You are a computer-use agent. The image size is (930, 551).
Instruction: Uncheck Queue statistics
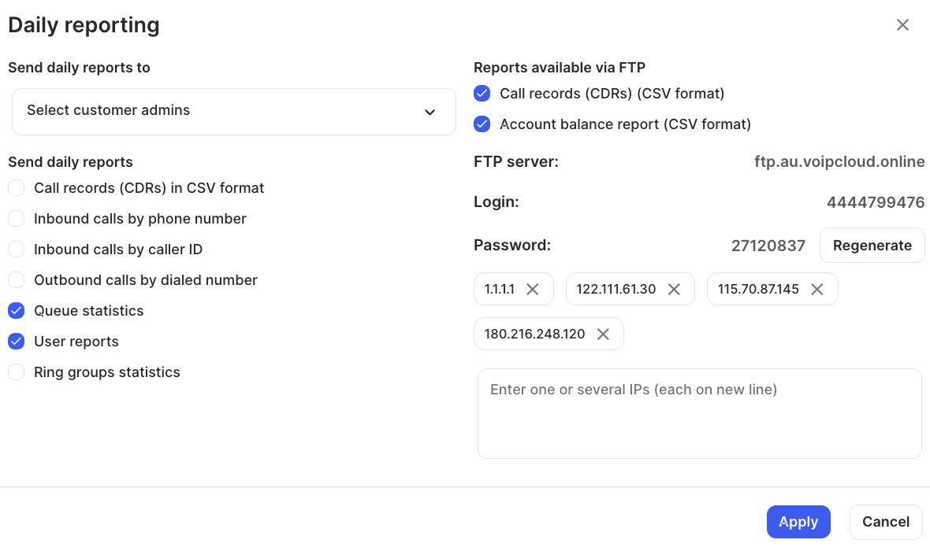(x=16, y=310)
